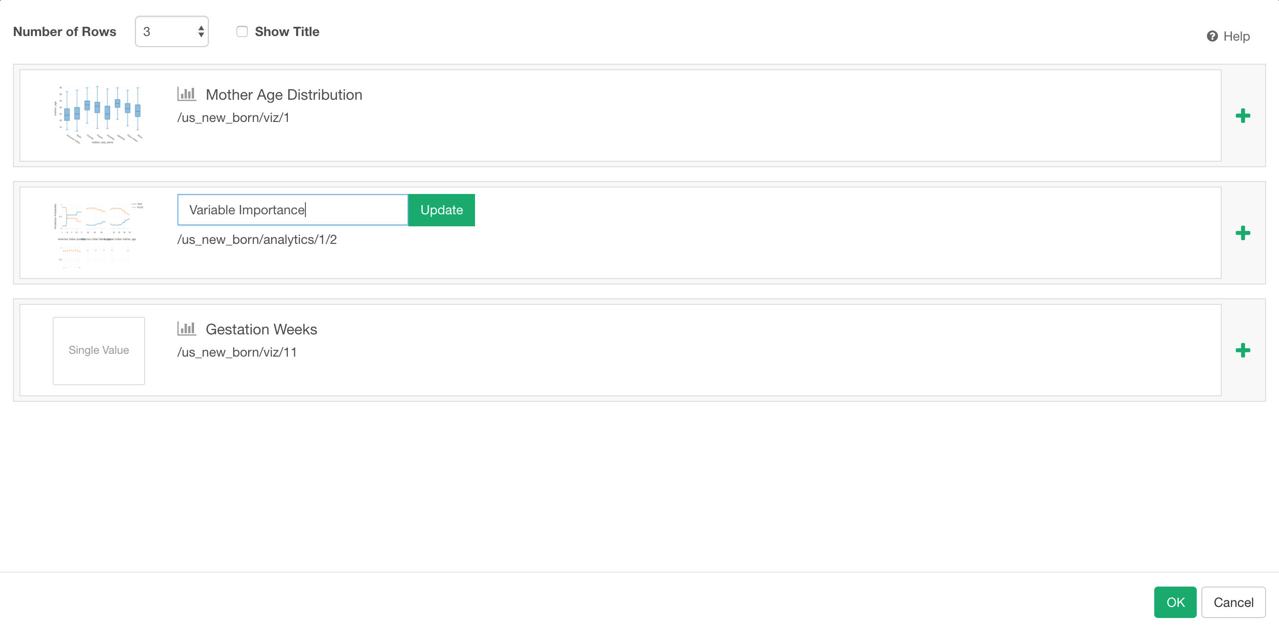
Task: Dismiss the dialog with Cancel
Action: 1233,602
